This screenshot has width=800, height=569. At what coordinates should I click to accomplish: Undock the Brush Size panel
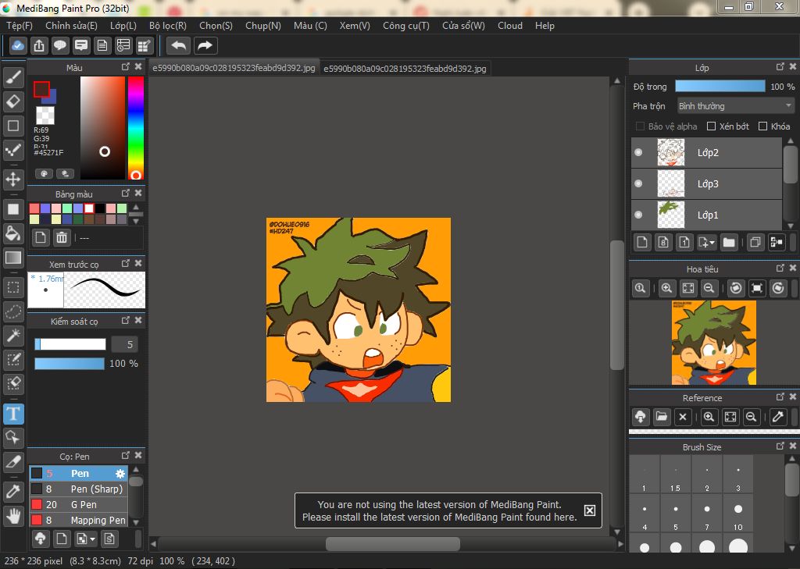[780, 446]
